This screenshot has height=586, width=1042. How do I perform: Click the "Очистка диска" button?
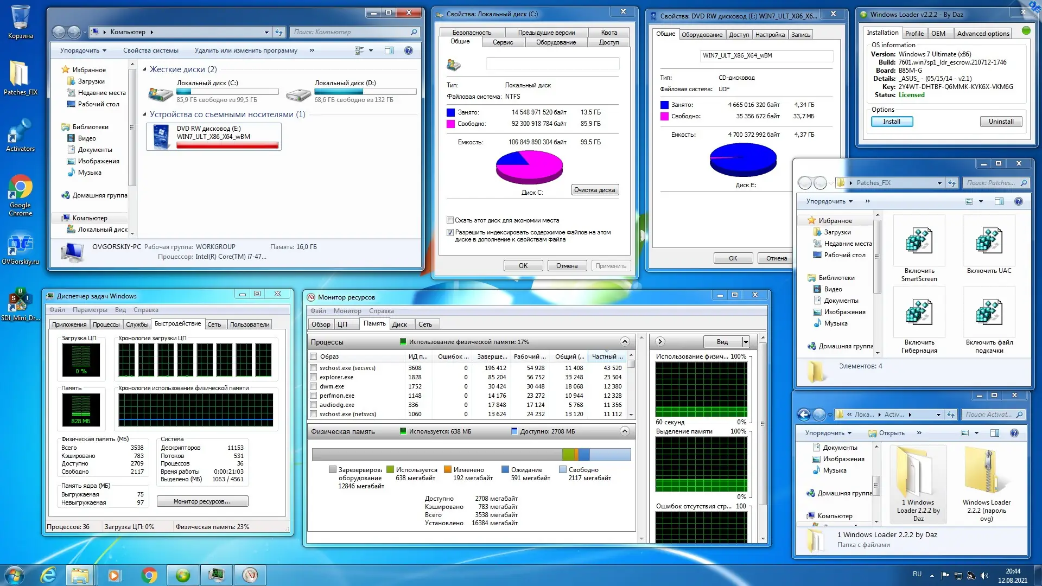[595, 190]
